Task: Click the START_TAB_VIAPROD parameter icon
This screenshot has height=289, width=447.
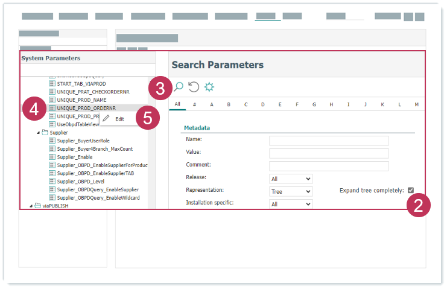Action: 52,83
